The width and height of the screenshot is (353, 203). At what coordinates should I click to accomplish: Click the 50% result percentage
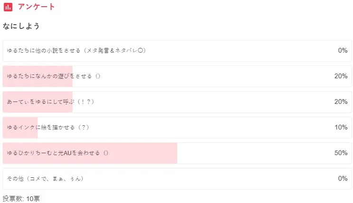[341, 153]
